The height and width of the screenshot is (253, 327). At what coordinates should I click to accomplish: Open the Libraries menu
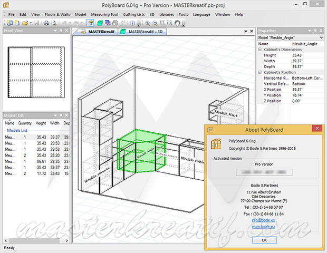(167, 15)
